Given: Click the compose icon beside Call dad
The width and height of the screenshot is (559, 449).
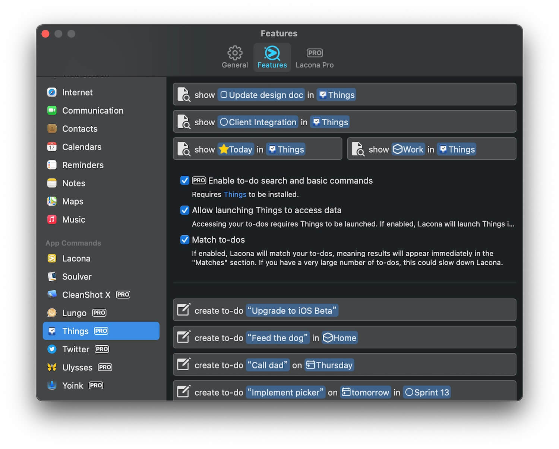Looking at the screenshot, I should point(184,364).
